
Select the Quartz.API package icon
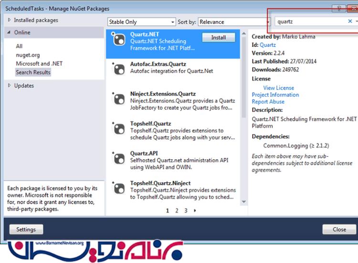point(117,159)
